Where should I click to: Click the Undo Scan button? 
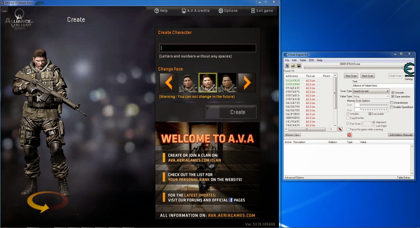click(395, 76)
